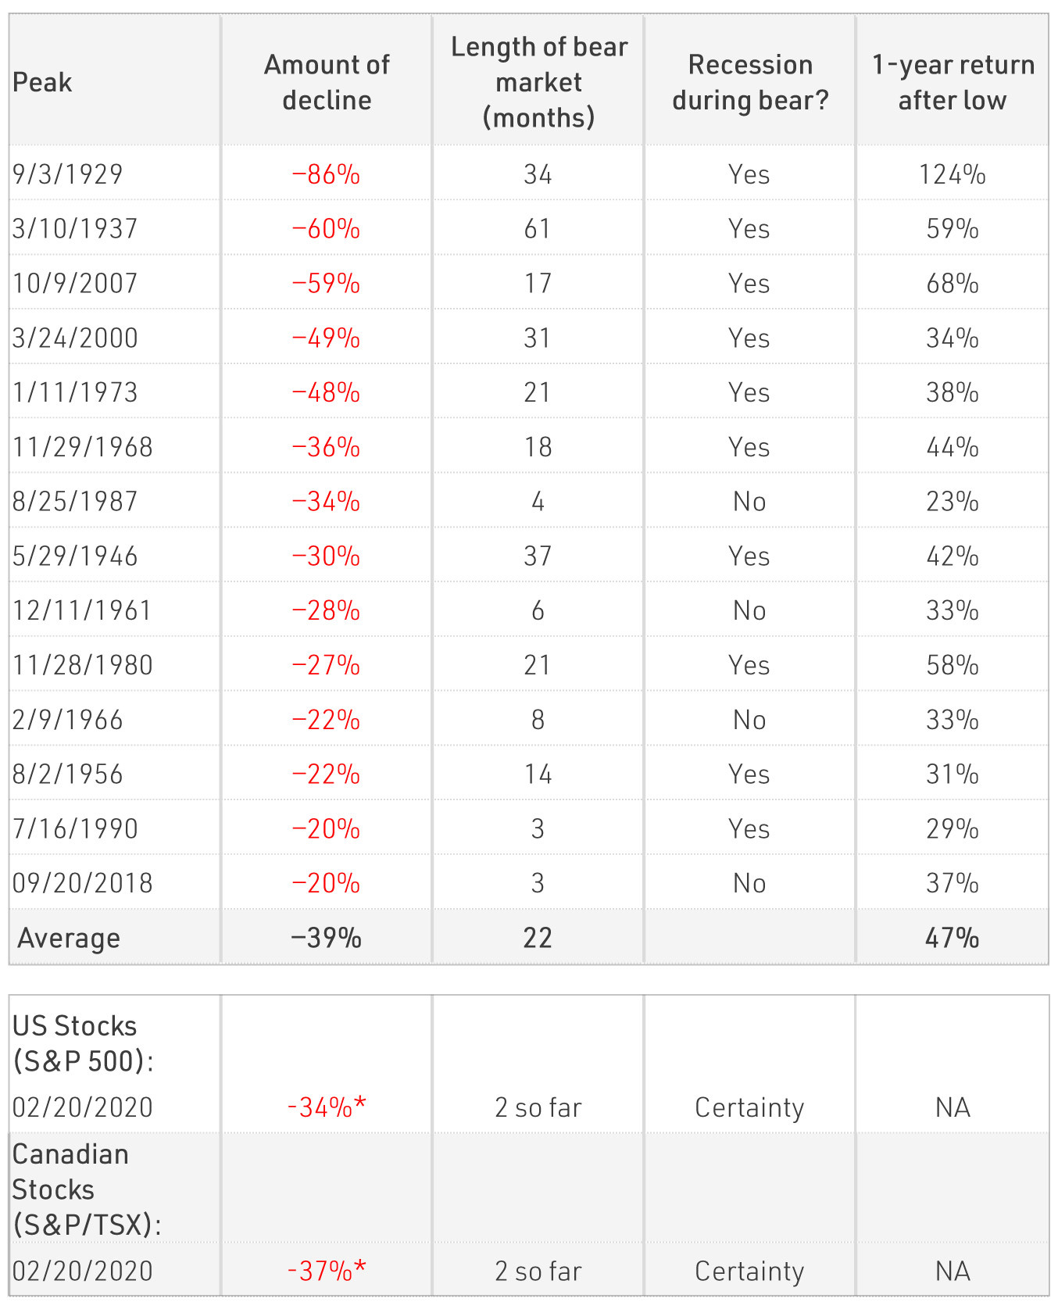
Task: Select the 'Amount of decline' column header
Action: (x=327, y=82)
